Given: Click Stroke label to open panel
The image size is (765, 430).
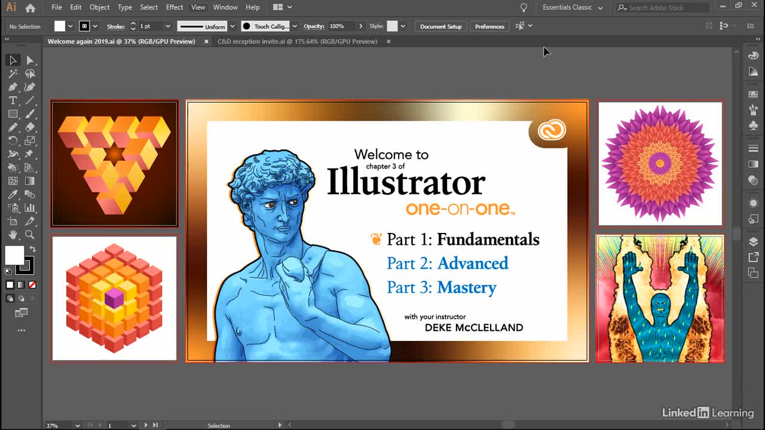Looking at the screenshot, I should 115,26.
